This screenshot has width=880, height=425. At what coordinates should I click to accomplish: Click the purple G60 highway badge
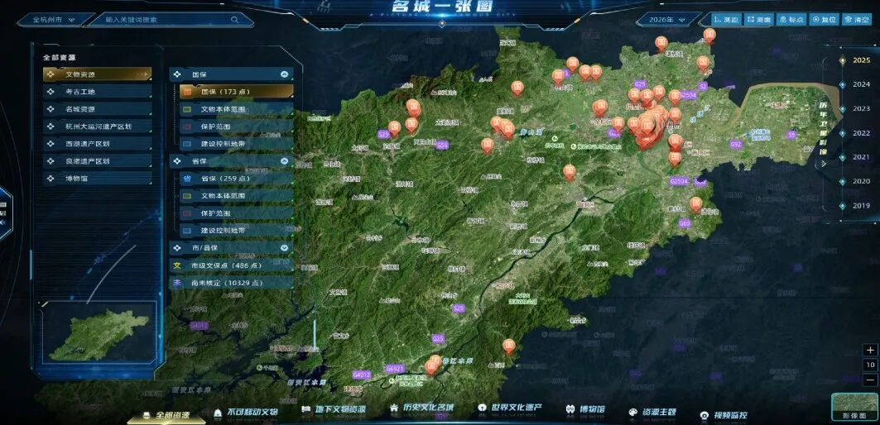684,222
